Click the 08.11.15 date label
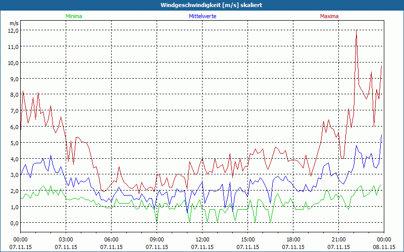 coord(384,247)
